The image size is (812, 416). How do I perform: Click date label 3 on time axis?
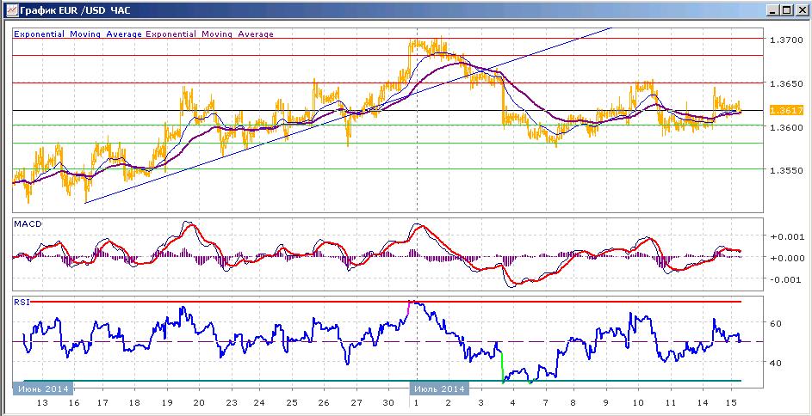click(481, 403)
